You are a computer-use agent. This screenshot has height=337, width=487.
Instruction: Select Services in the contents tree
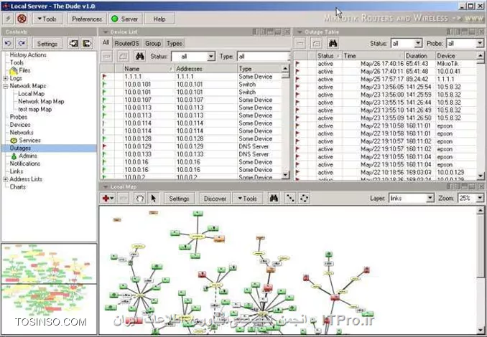tap(29, 140)
